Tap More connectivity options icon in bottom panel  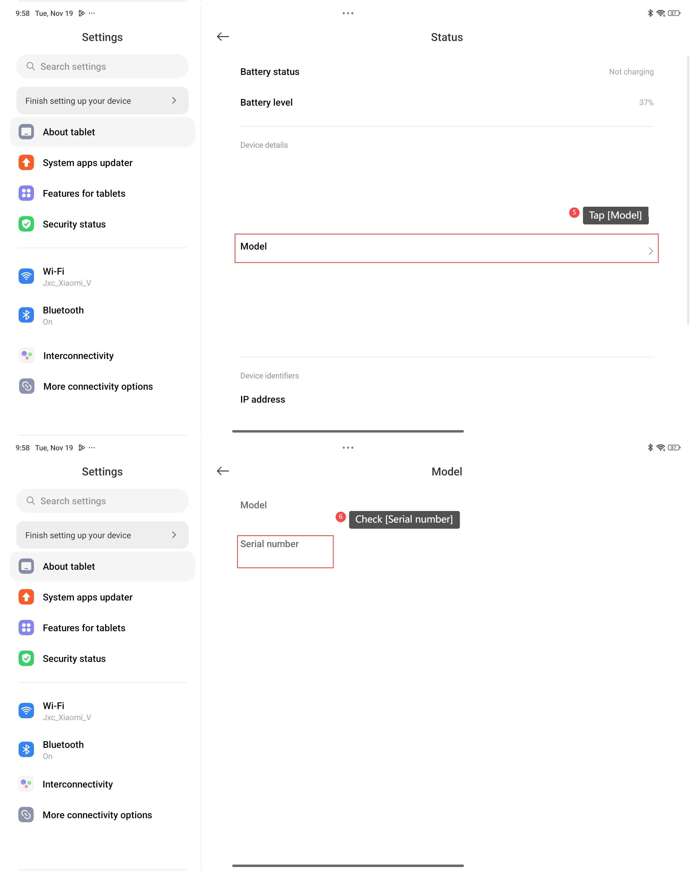[x=26, y=815]
